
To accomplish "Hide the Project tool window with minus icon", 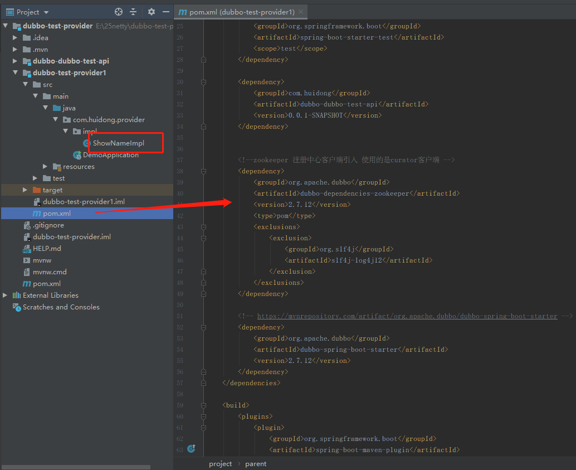I will pyautogui.click(x=166, y=12).
